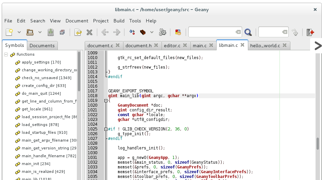Screen dimensions: 322x180
Task: Jump to get_locale [961] symbol
Action: (37, 109)
